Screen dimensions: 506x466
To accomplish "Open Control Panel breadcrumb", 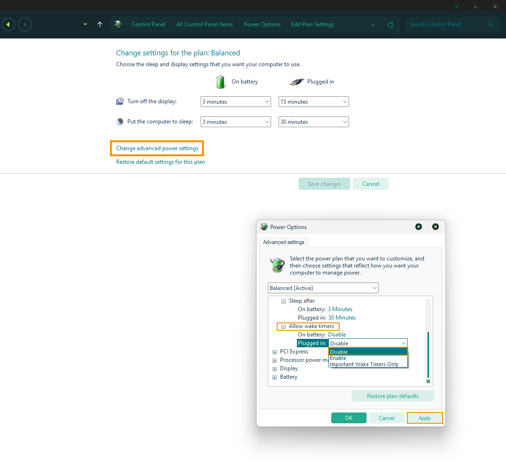I will (148, 24).
